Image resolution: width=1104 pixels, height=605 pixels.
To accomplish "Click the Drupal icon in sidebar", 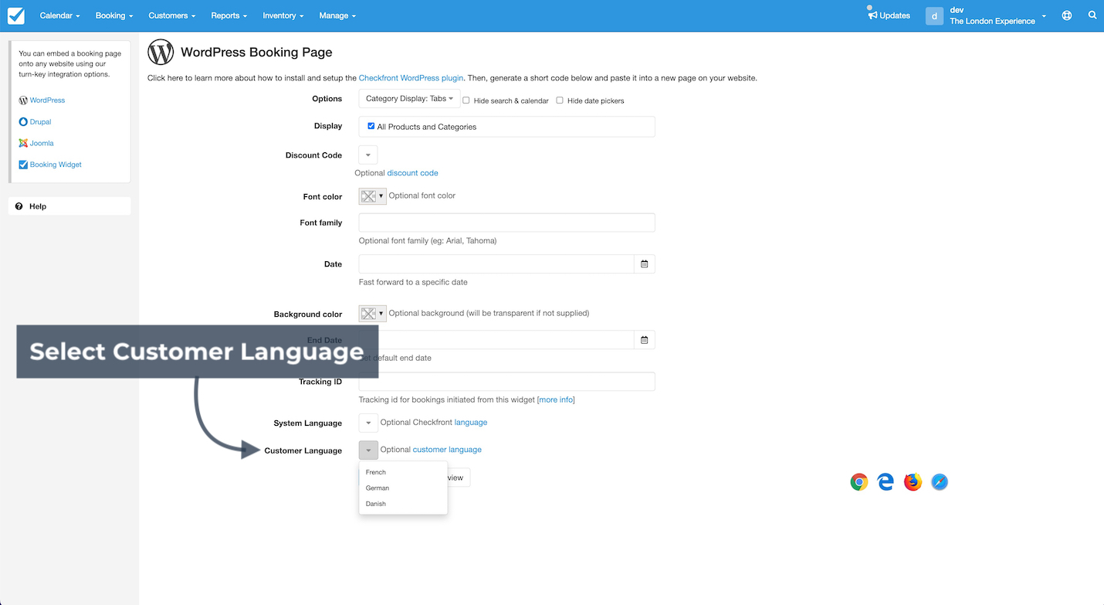I will [23, 122].
